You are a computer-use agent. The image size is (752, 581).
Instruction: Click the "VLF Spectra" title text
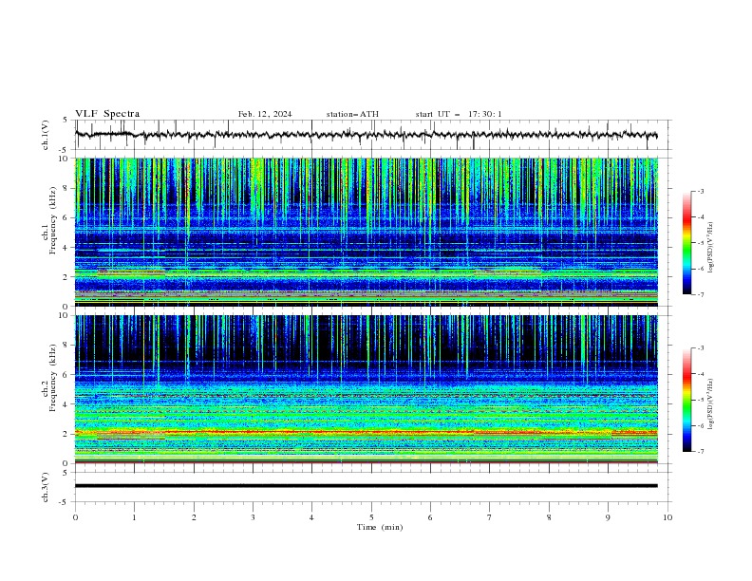[107, 114]
